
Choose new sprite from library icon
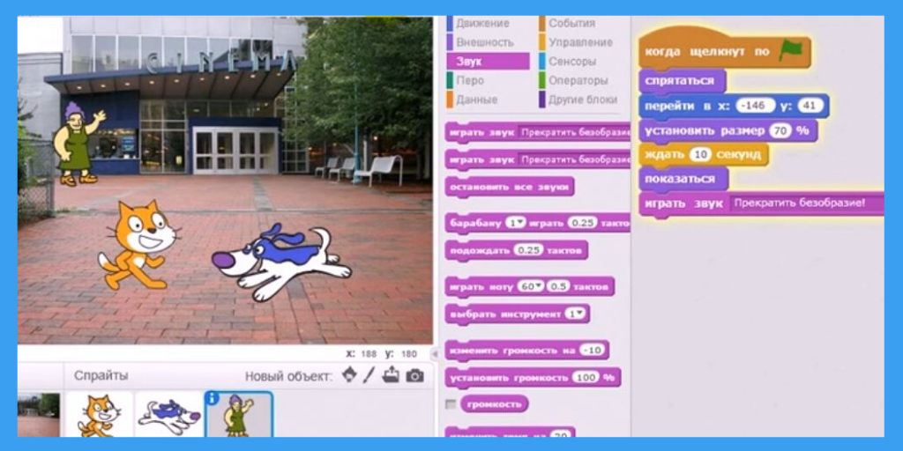click(x=349, y=375)
